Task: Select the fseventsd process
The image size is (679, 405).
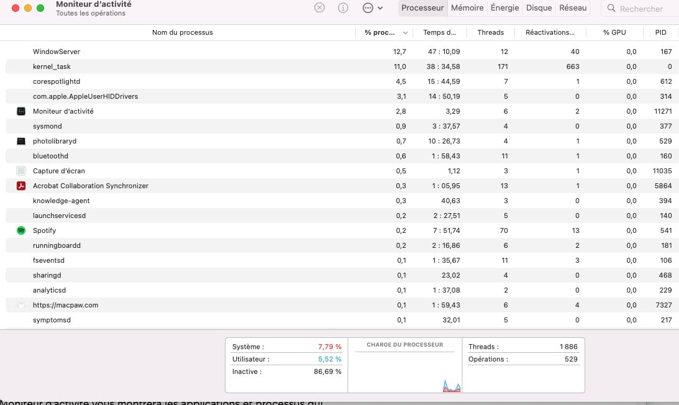Action: pos(48,260)
